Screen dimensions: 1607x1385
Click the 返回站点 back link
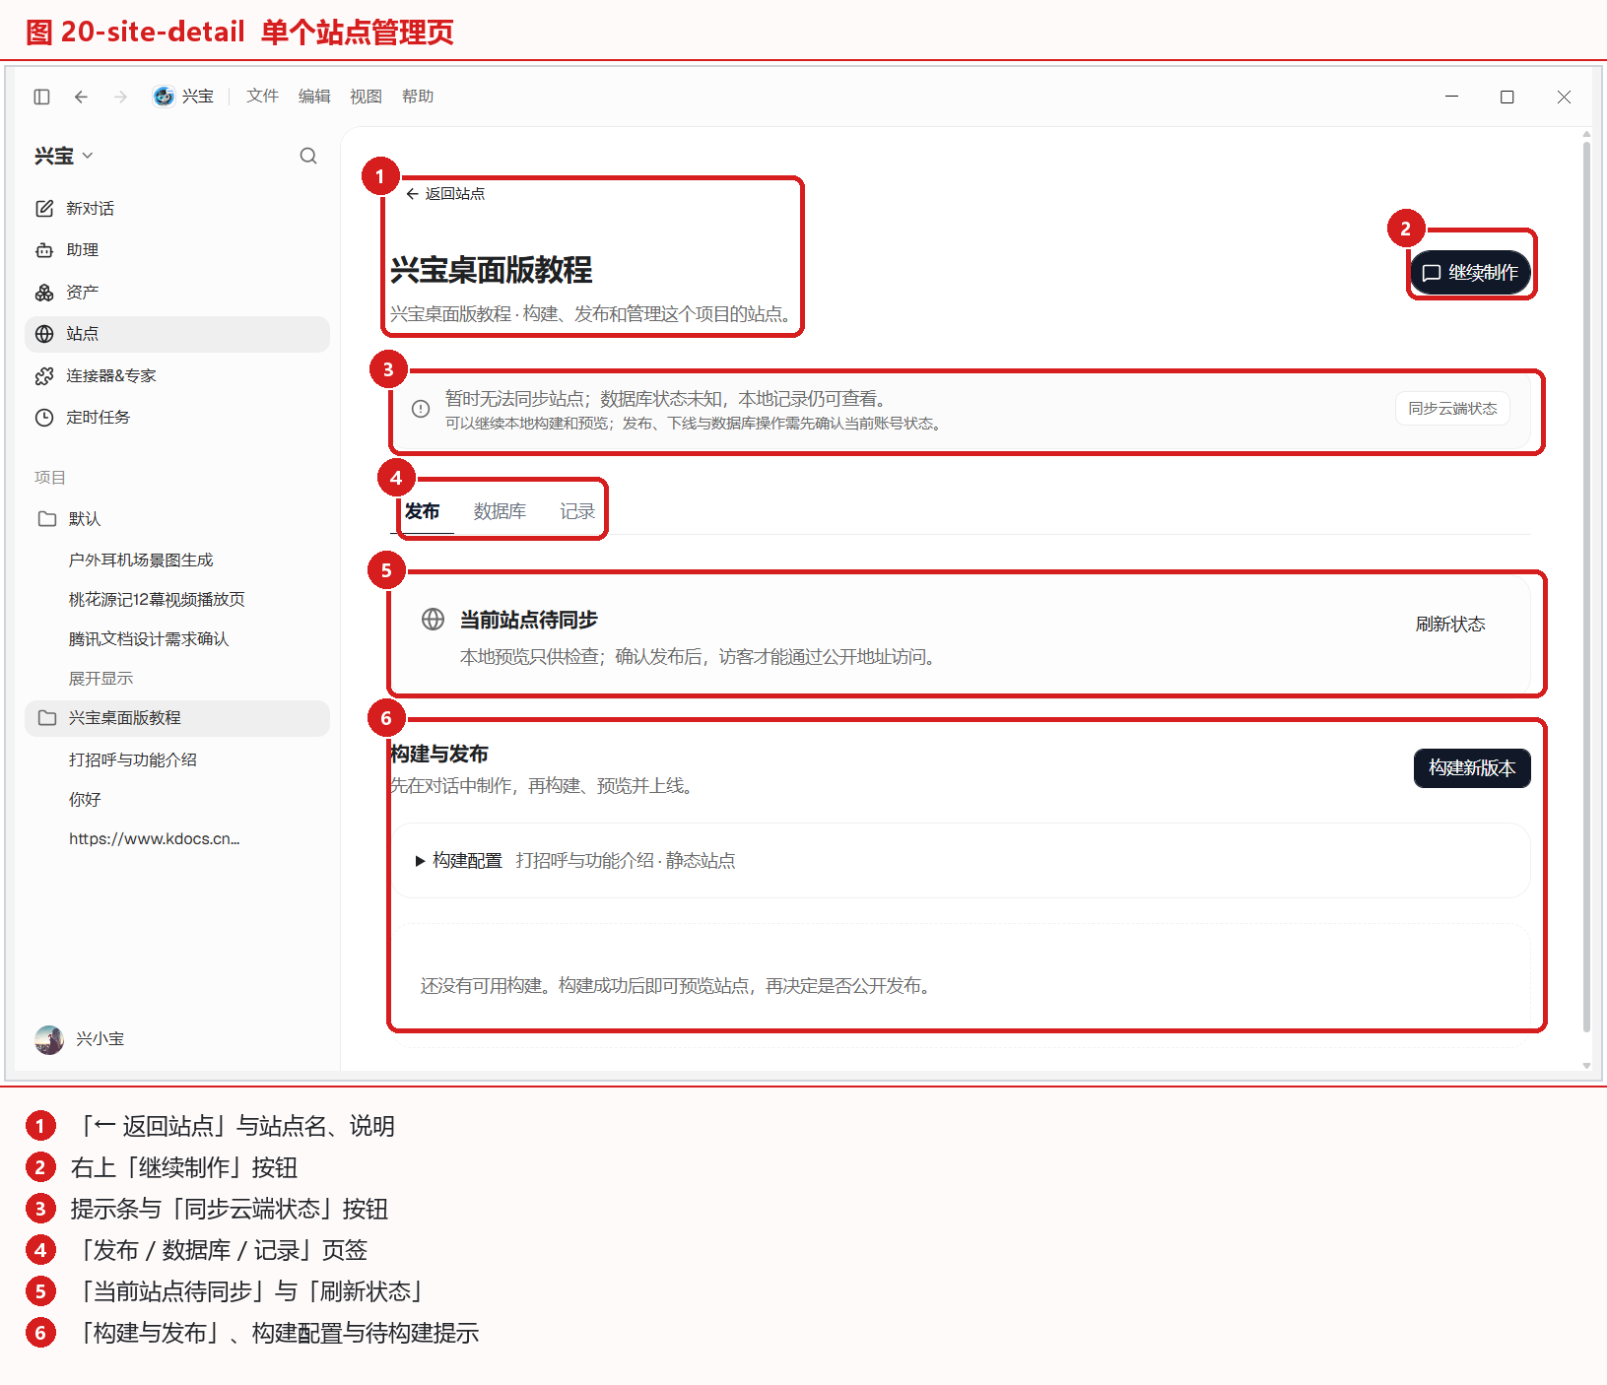445,194
